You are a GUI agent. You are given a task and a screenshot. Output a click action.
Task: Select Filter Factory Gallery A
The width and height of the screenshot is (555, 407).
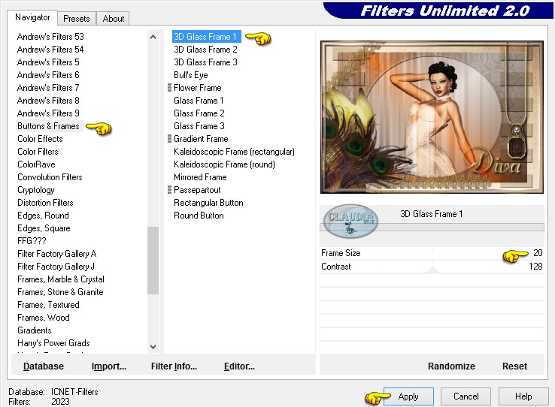coord(57,254)
